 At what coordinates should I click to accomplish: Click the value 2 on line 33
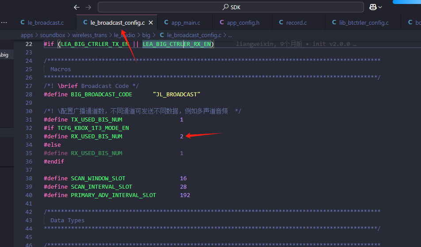click(x=181, y=136)
